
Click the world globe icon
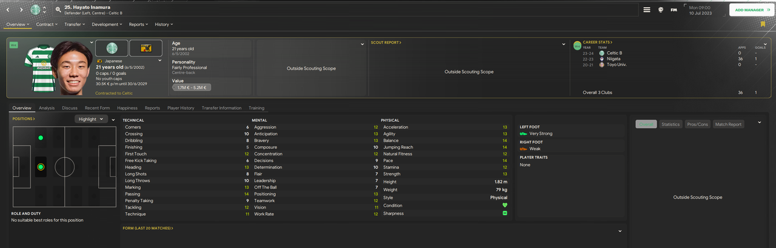660,10
